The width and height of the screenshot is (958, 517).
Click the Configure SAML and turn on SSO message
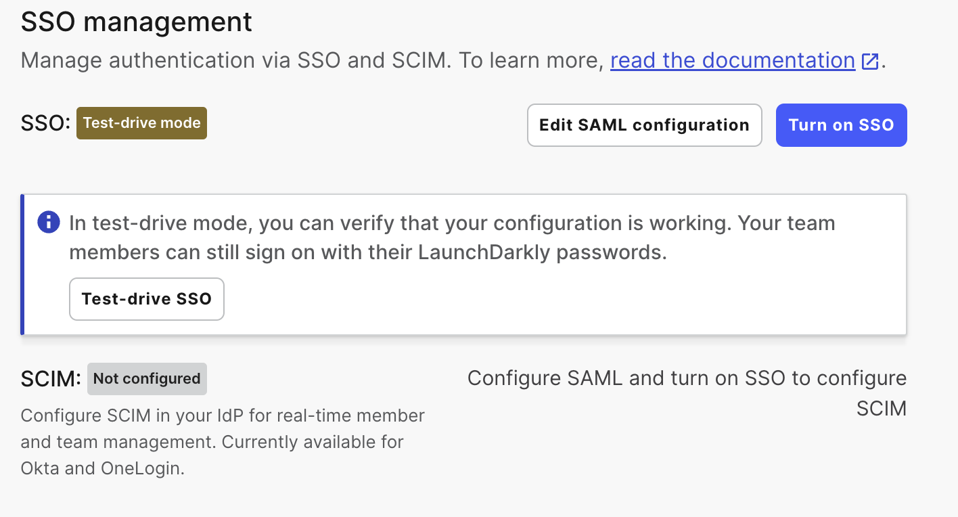686,392
